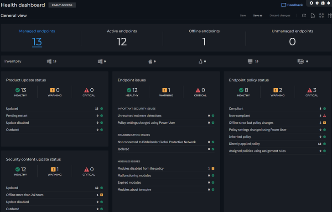Click Endpoint policy status healthy check icon
The width and height of the screenshot is (332, 212).
pos(241,90)
